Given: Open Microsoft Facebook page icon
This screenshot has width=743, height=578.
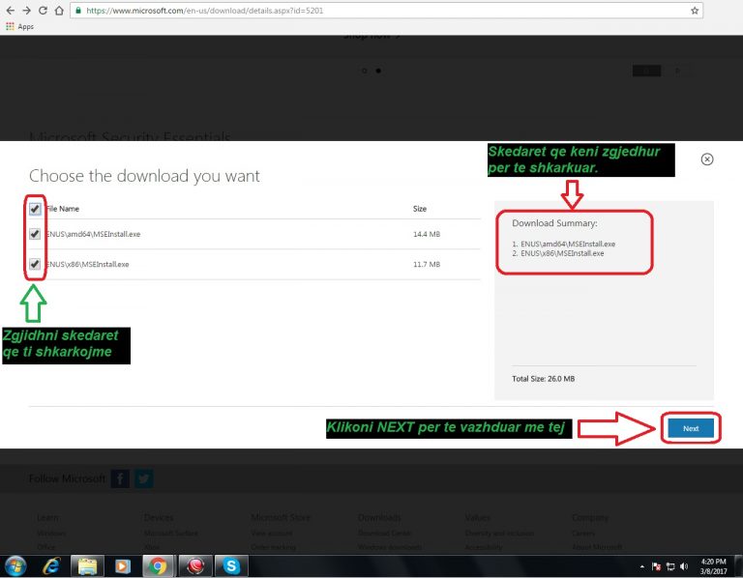Looking at the screenshot, I should pyautogui.click(x=120, y=478).
